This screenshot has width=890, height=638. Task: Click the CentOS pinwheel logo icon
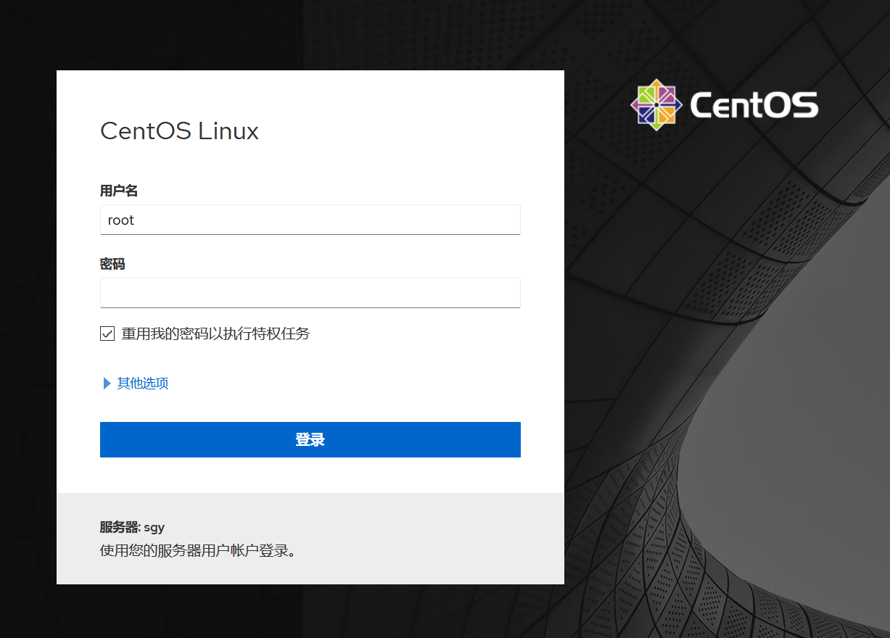656,105
